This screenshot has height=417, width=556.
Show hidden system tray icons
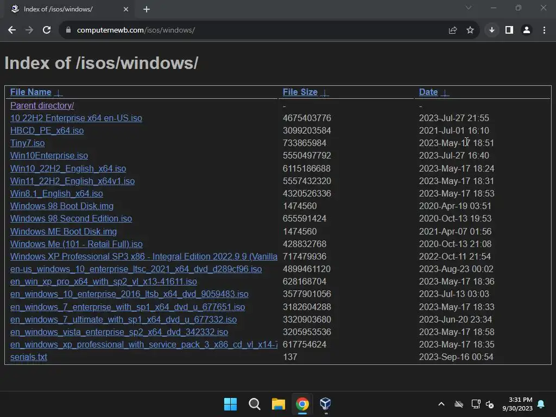pyautogui.click(x=441, y=404)
